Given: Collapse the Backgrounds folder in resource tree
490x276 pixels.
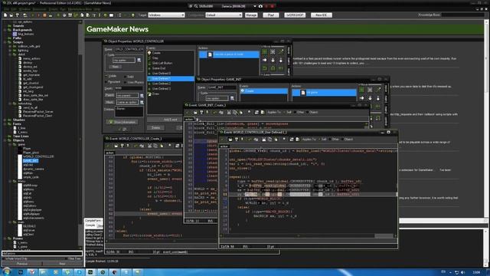Looking at the screenshot, I should [5, 30].
